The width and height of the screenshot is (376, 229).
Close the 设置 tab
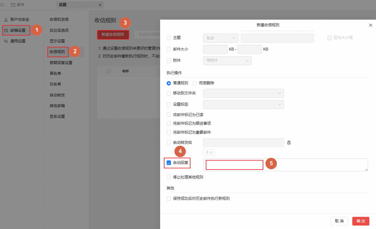[x=100, y=5]
